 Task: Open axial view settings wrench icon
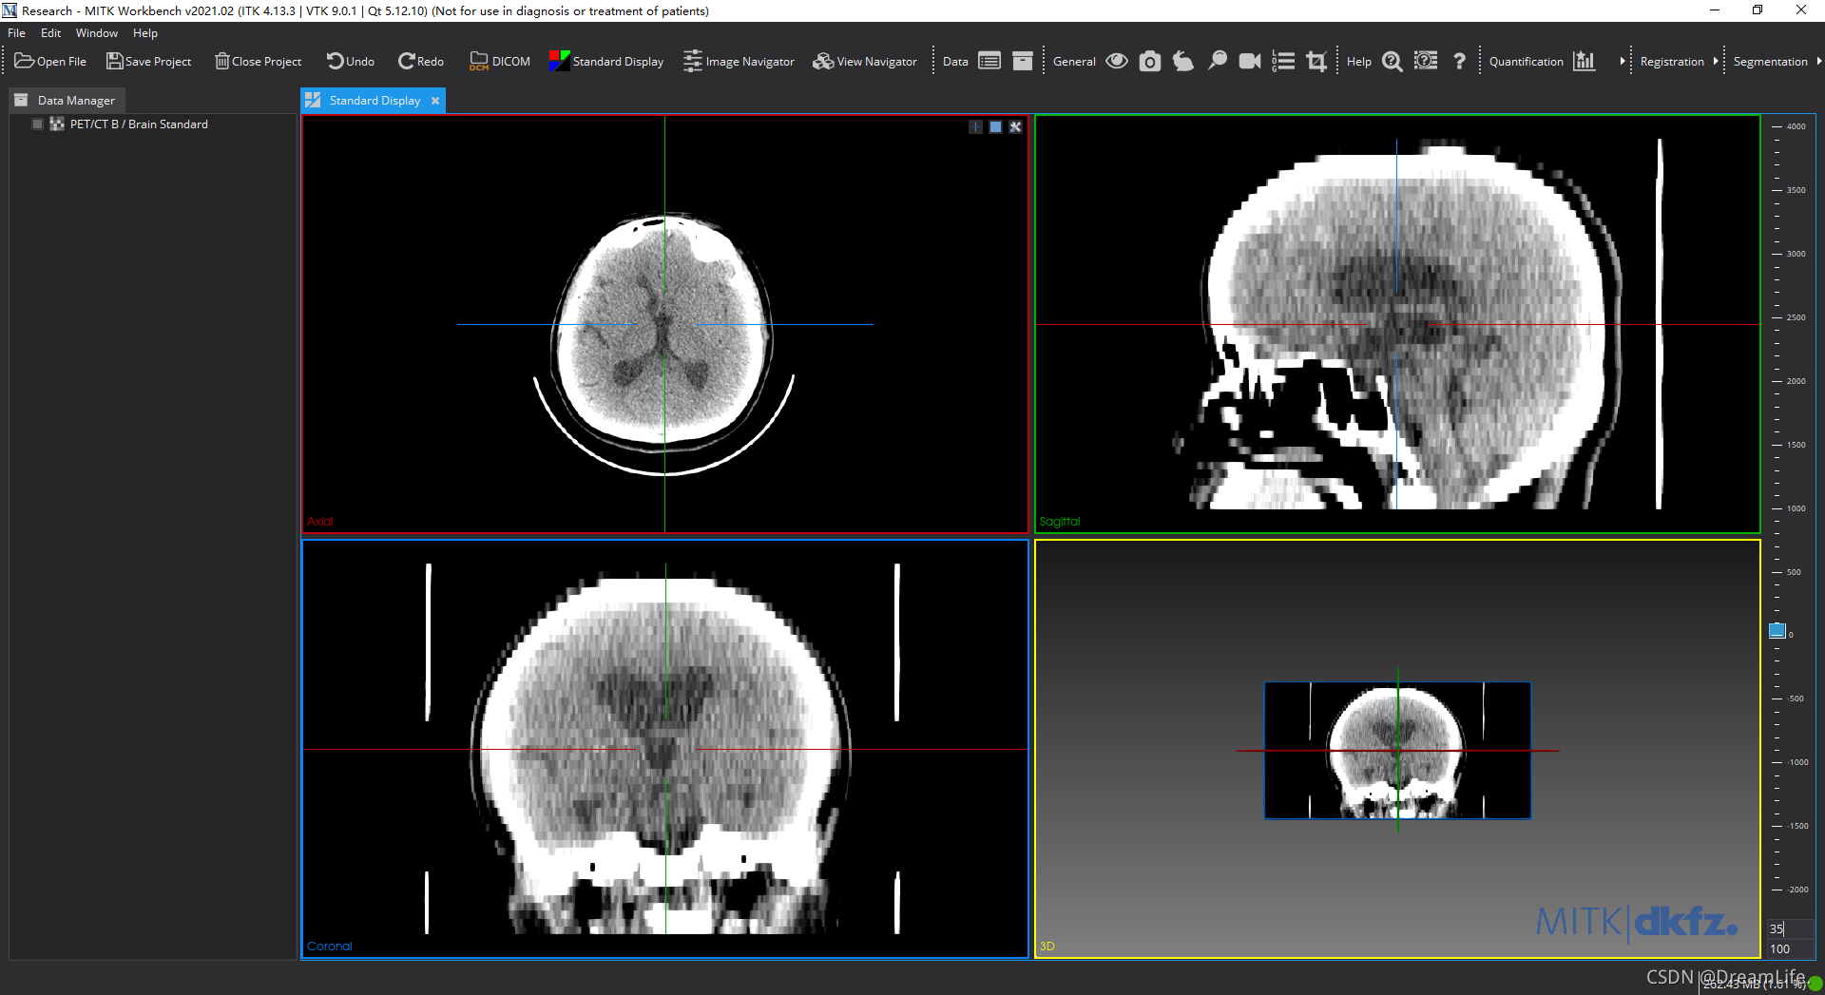pos(1015,127)
